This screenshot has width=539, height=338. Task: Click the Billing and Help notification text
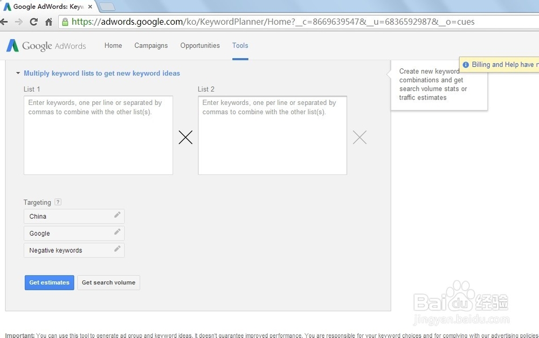pyautogui.click(x=505, y=65)
